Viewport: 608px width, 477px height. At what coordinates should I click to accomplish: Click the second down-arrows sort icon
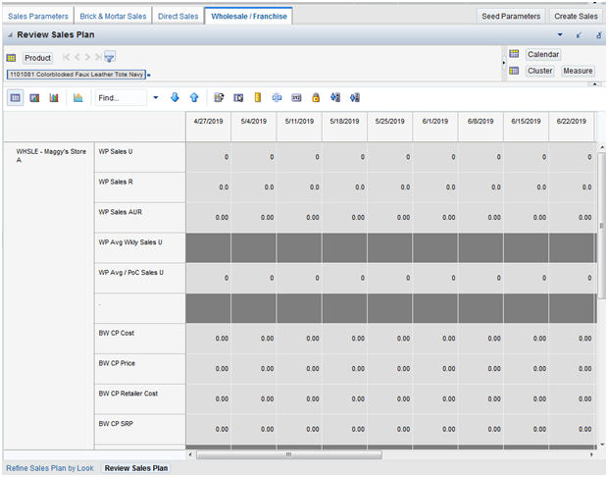point(354,98)
